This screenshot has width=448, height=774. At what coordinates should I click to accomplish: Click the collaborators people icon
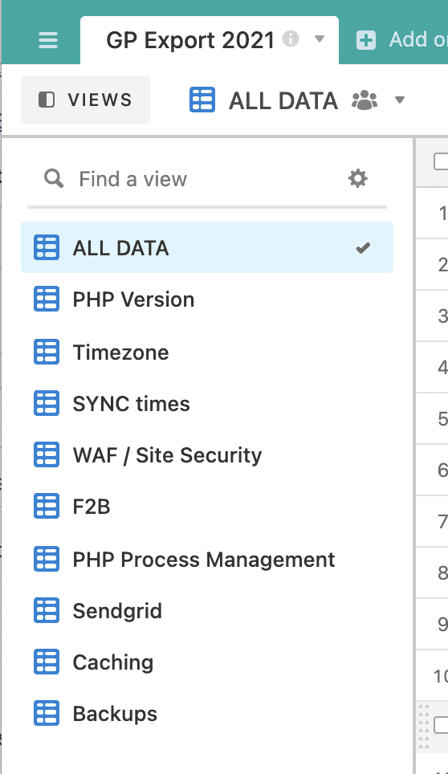[365, 100]
